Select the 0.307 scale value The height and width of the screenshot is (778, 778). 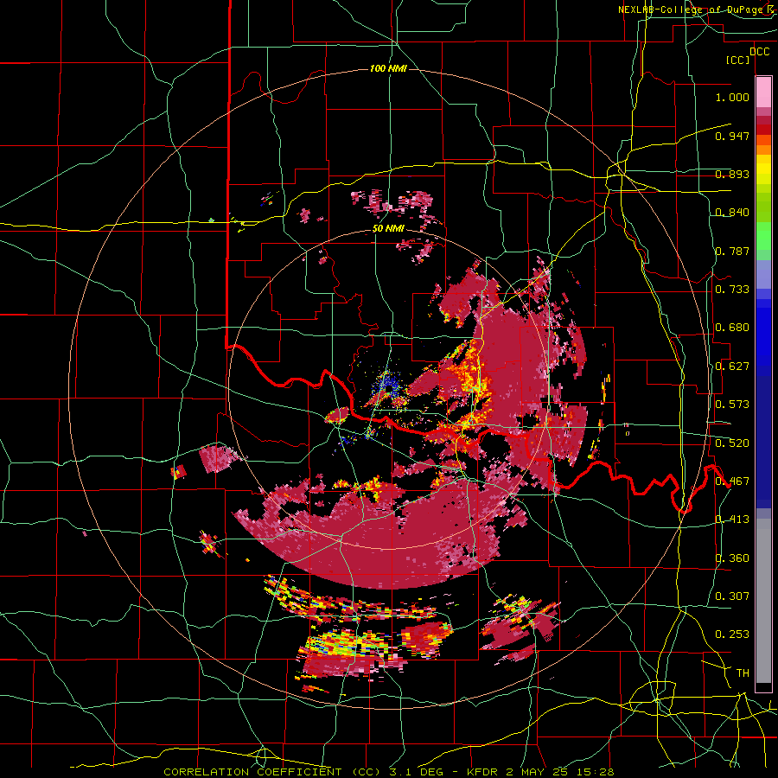[x=732, y=596]
